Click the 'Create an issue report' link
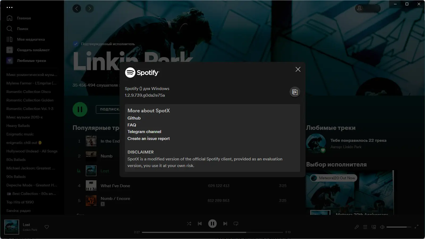Image resolution: width=425 pixels, height=239 pixels. (148, 139)
